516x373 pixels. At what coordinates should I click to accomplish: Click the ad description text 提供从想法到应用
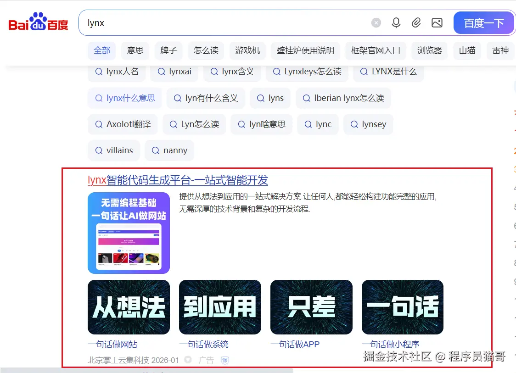[308, 203]
